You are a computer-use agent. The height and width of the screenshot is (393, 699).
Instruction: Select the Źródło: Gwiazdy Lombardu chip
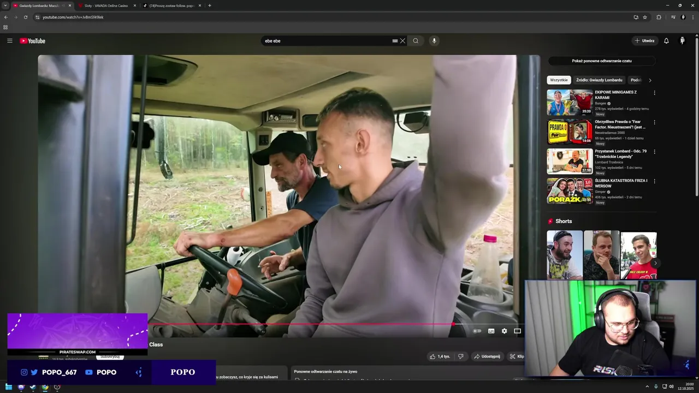point(599,80)
